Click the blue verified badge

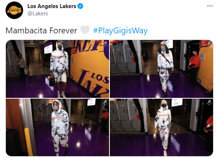(80, 6)
